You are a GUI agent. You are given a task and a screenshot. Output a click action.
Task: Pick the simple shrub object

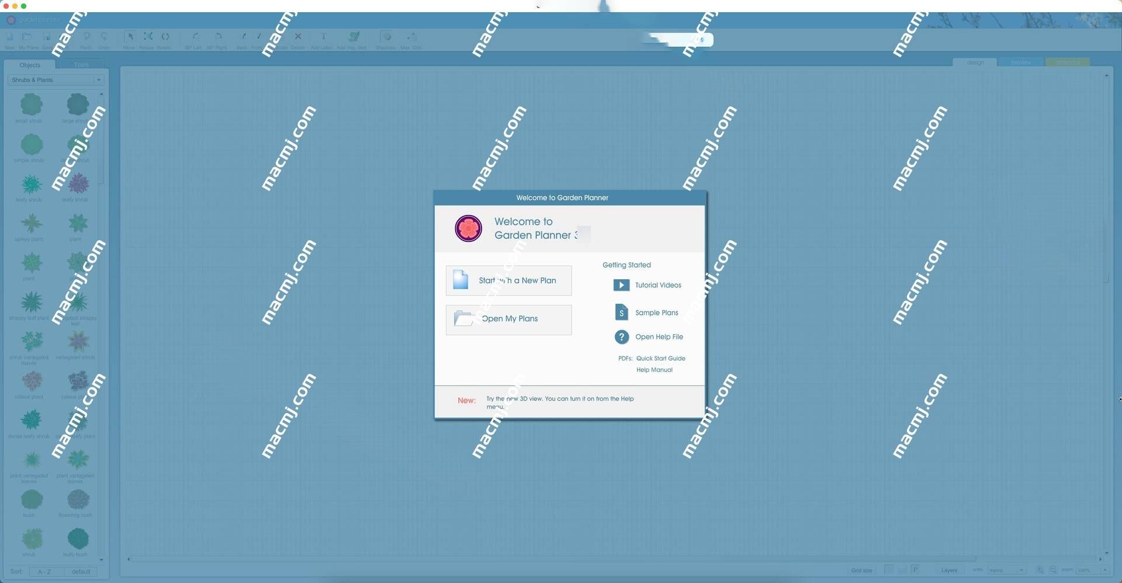click(x=32, y=144)
